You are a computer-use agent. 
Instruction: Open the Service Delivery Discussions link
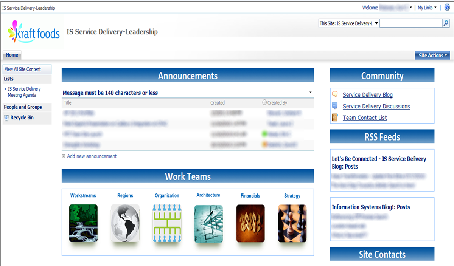[376, 106]
